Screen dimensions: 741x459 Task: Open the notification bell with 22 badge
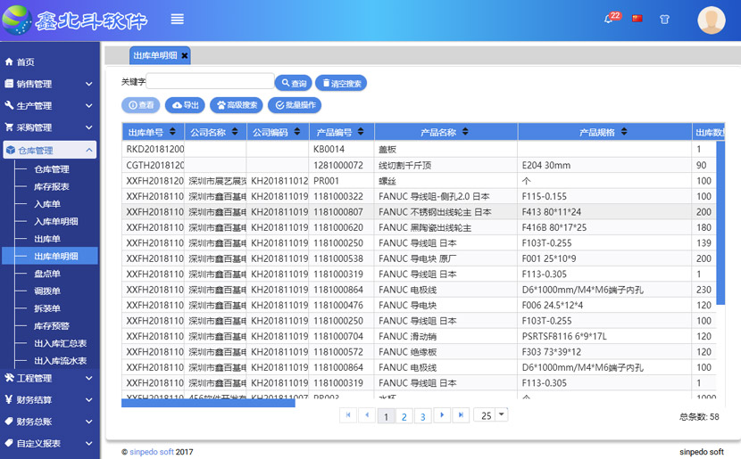pos(610,19)
